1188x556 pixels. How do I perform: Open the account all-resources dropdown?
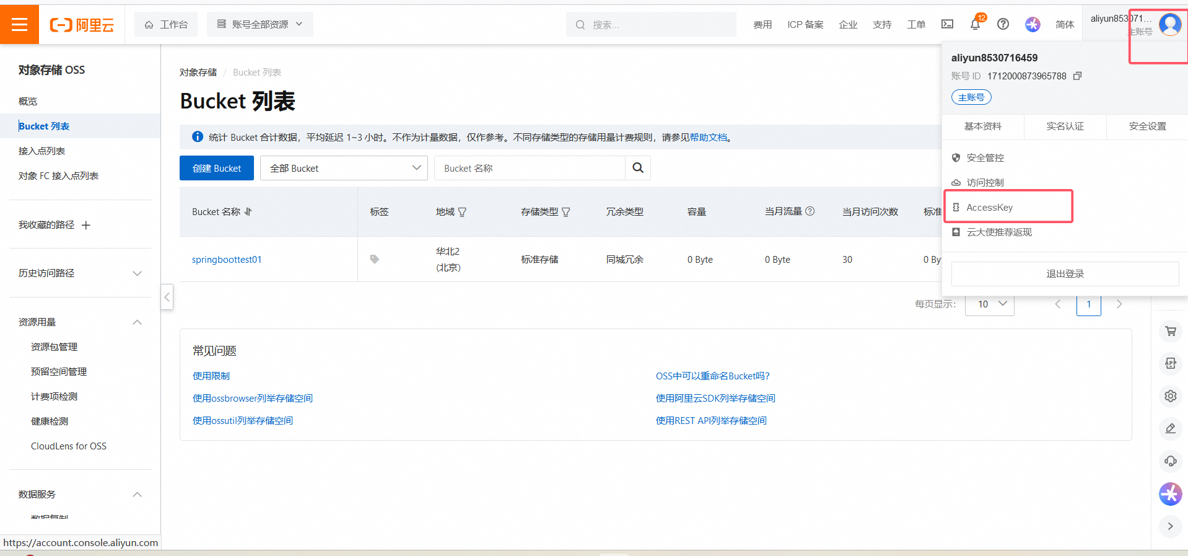point(260,24)
